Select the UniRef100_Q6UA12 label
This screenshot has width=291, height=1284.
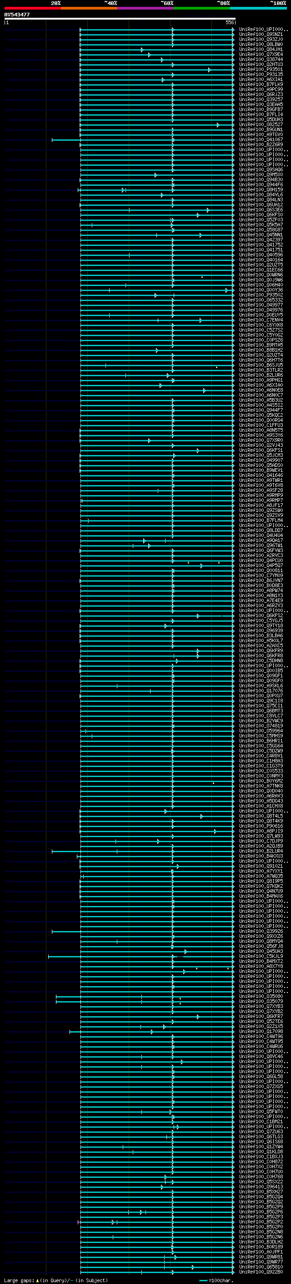pyautogui.click(x=261, y=205)
